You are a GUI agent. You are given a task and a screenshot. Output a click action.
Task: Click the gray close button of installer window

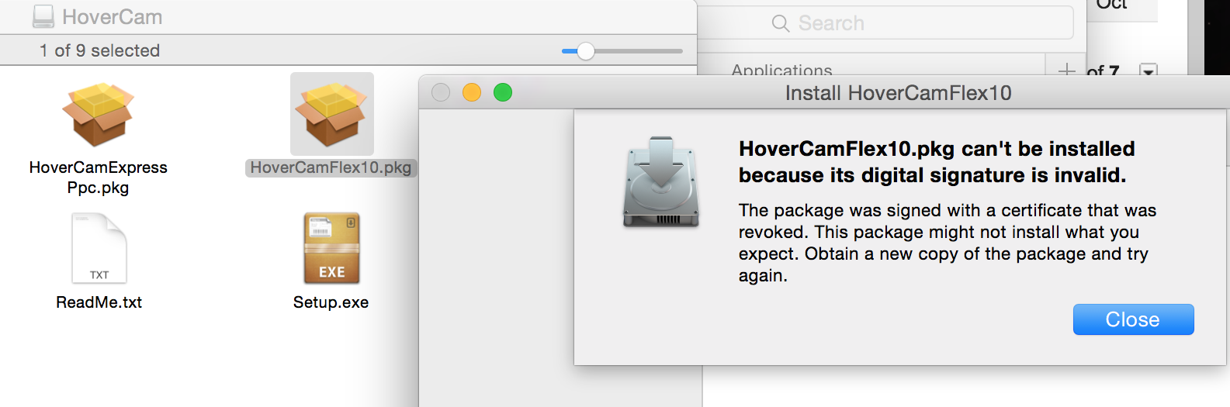click(441, 93)
